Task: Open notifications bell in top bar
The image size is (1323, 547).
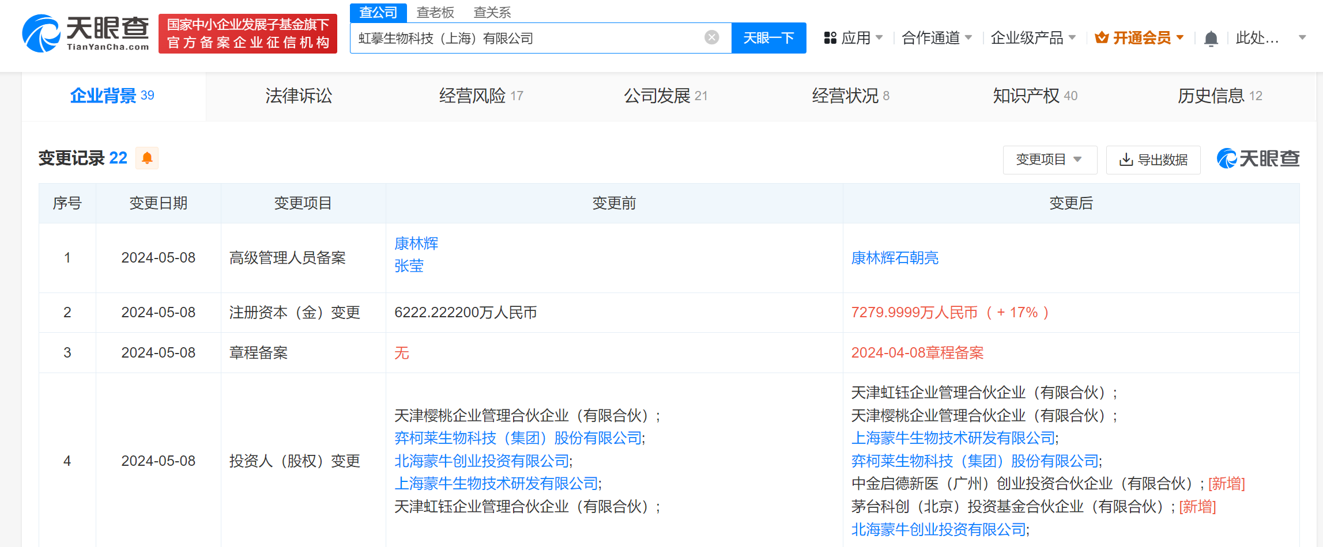Action: coord(1211,39)
